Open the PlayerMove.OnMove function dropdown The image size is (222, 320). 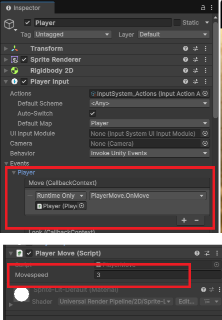147,196
